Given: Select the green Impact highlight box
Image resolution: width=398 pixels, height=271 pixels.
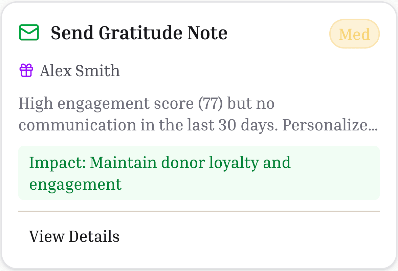Looking at the screenshot, I should pos(198,173).
